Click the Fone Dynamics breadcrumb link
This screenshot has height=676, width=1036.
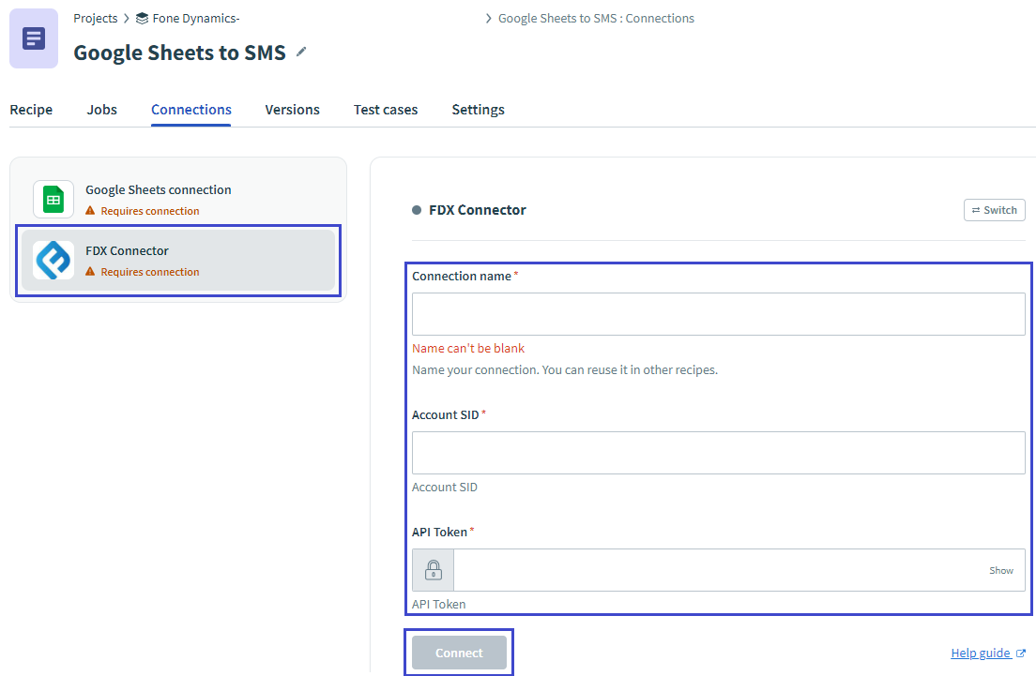[x=195, y=19]
